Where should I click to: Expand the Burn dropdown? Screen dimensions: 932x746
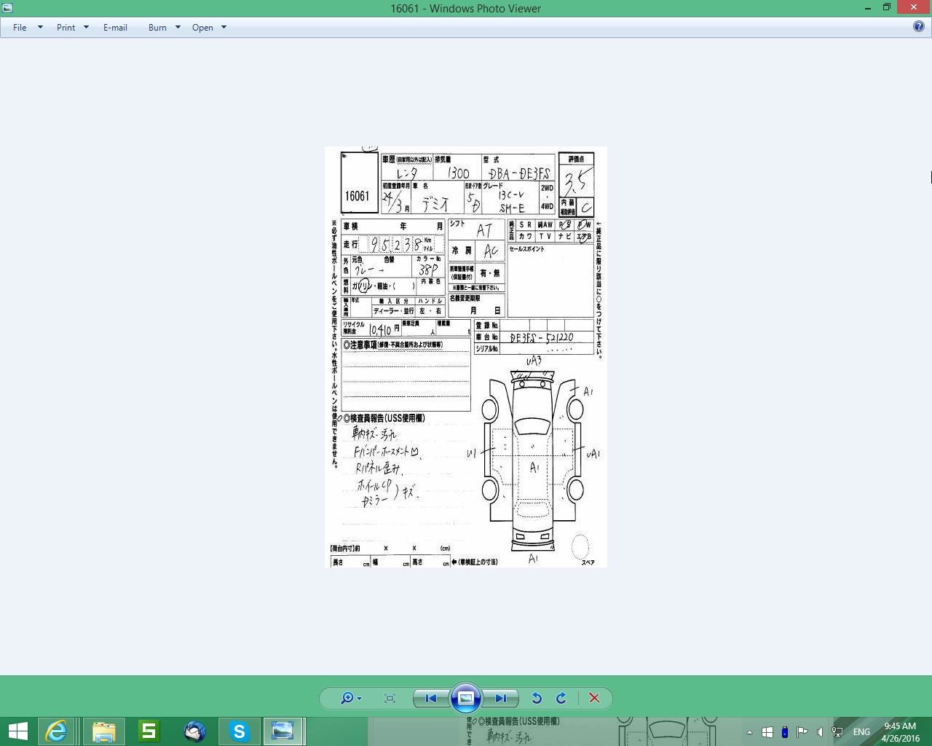click(x=178, y=28)
